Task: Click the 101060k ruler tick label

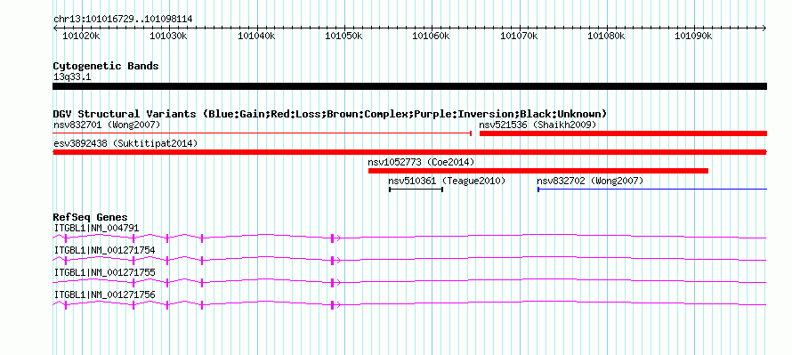Action: click(432, 36)
